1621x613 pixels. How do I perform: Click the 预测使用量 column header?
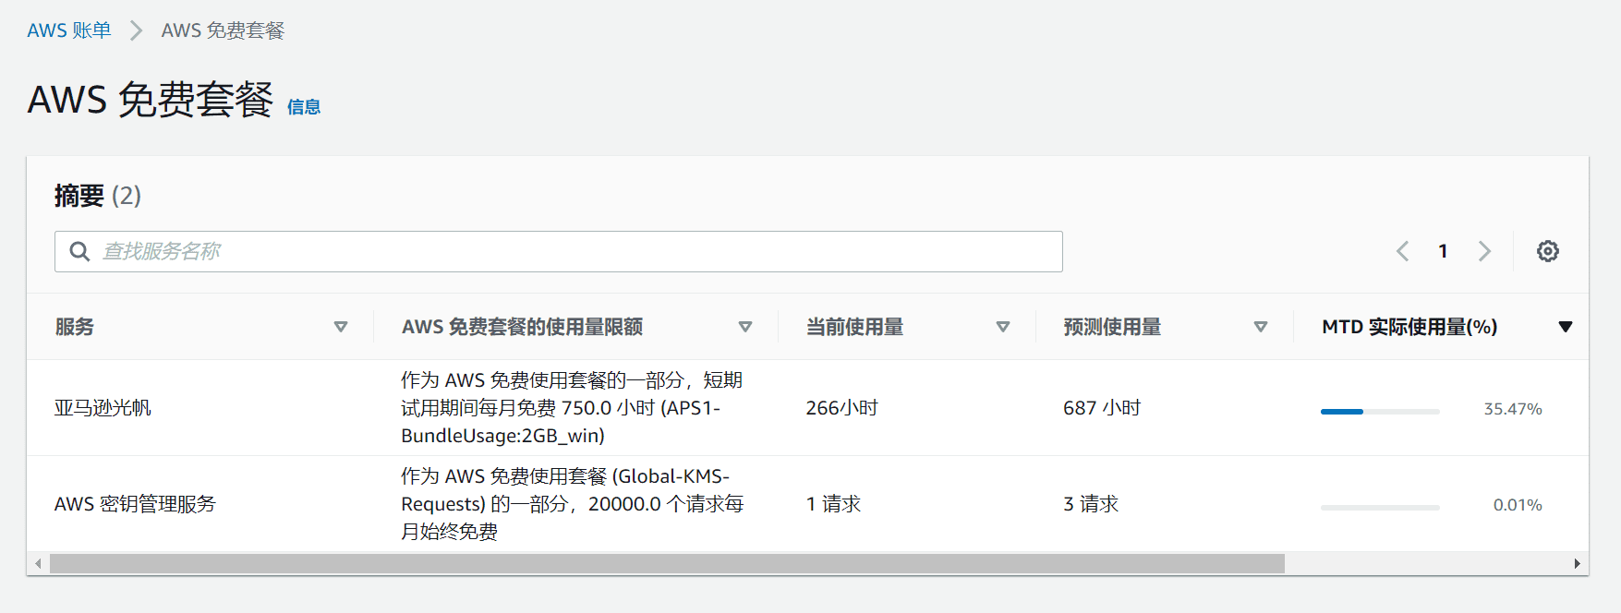click(1112, 327)
